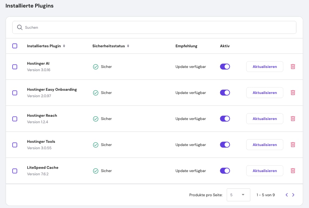Click the previous page left chevron
This screenshot has width=309, height=208.
(x=287, y=195)
